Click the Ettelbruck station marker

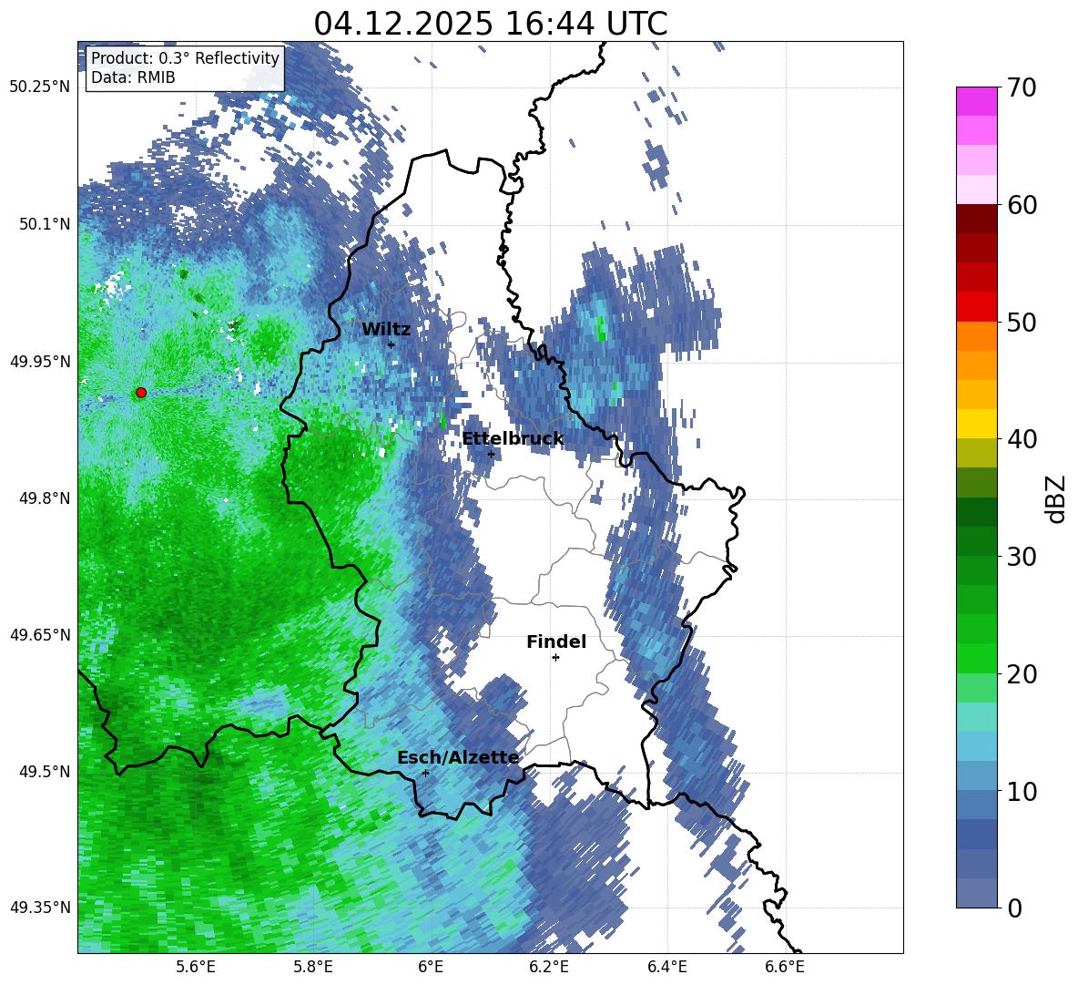[491, 454]
